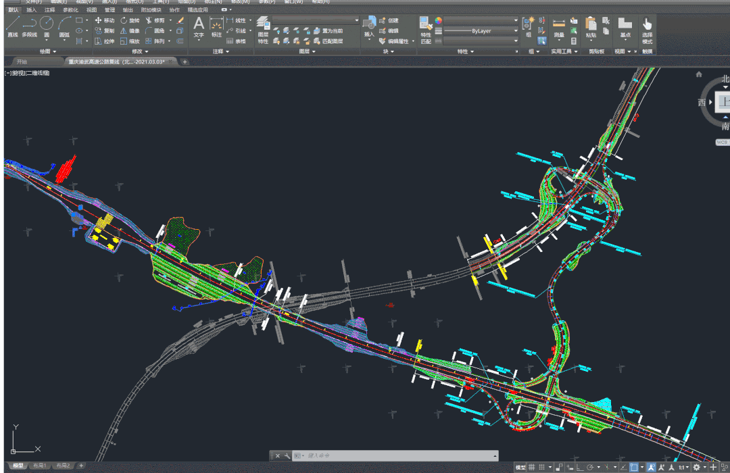Click the Trim (修剪) tool
Screen dimensions: 730x473
pyautogui.click(x=155, y=20)
